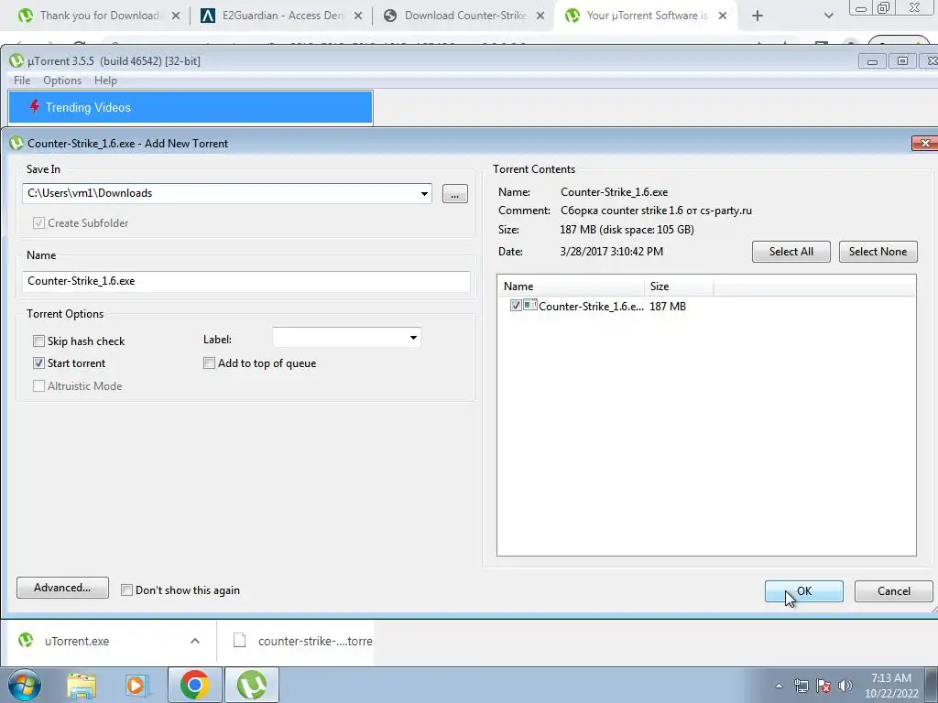This screenshot has width=938, height=703.
Task: Open a new Chrome tab
Action: [758, 16]
